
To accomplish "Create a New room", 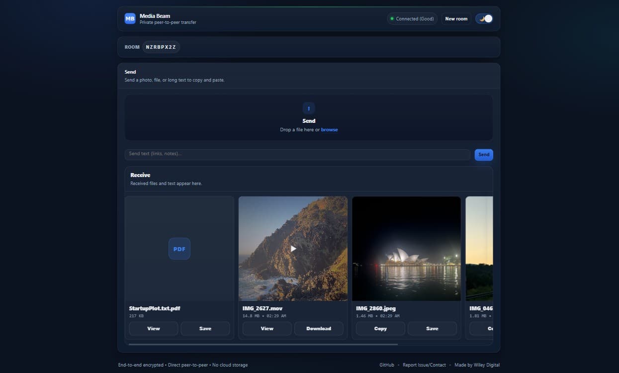I will pyautogui.click(x=456, y=18).
